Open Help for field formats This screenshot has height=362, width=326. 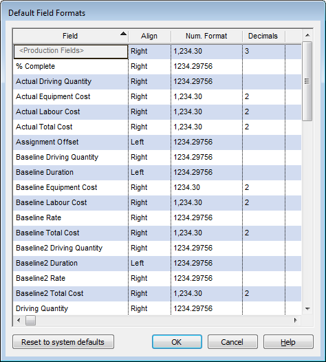(x=288, y=342)
